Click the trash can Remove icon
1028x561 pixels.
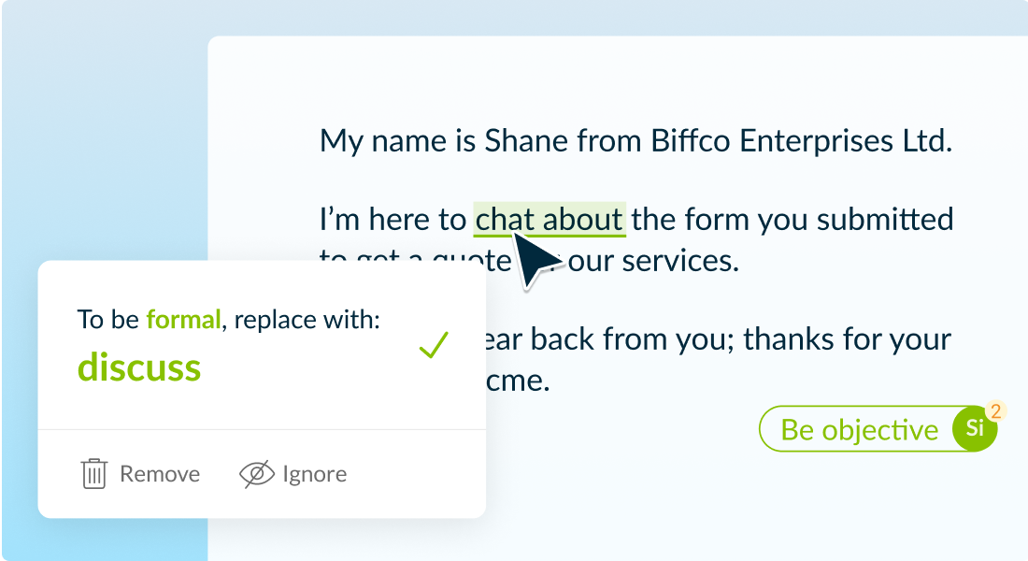(x=93, y=474)
